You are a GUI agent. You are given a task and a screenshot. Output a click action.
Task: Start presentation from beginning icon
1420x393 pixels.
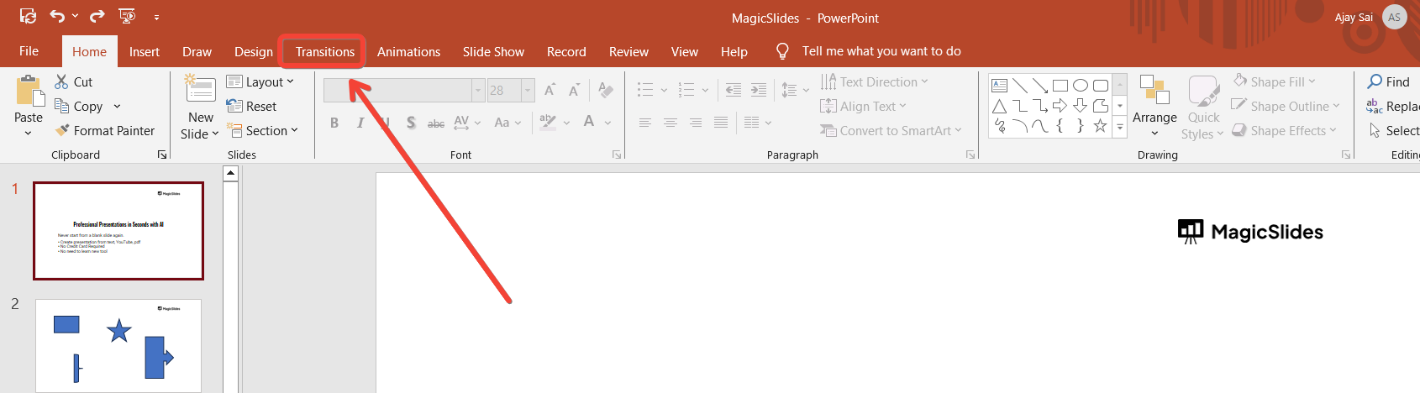127,16
